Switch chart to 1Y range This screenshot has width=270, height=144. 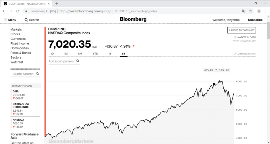pyautogui.click(x=110, y=54)
